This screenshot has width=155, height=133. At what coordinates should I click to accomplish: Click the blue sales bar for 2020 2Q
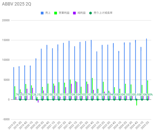[36, 79]
